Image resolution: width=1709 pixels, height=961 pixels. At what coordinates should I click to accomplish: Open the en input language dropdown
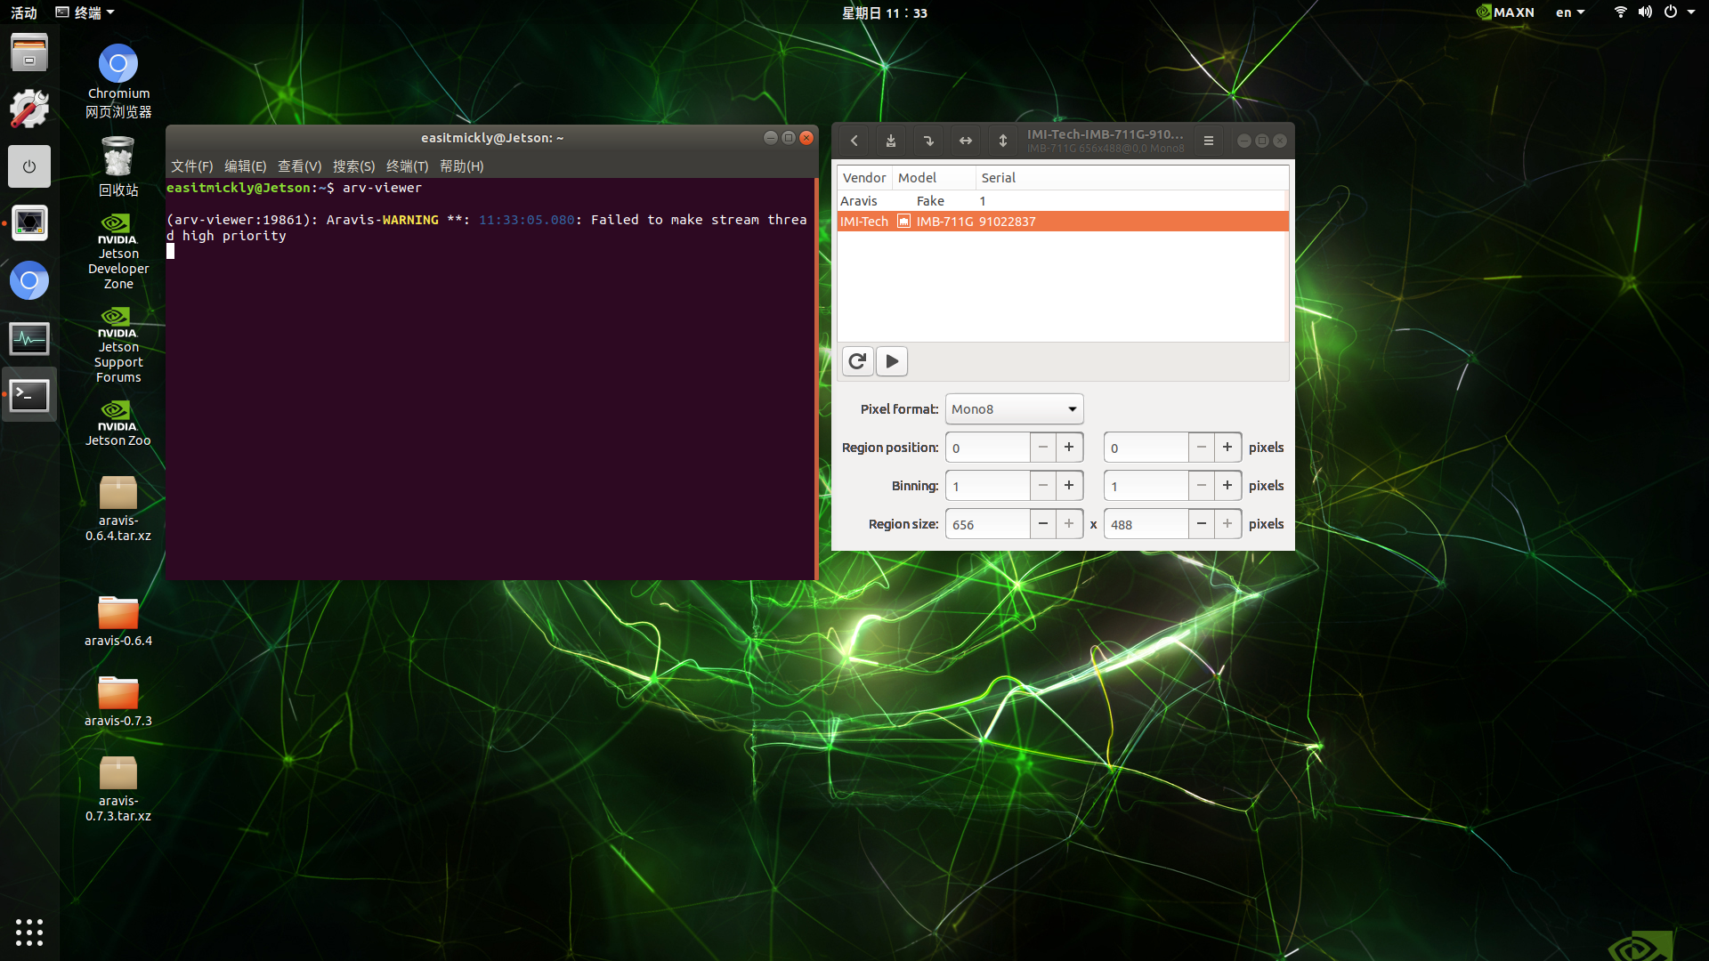pyautogui.click(x=1570, y=12)
